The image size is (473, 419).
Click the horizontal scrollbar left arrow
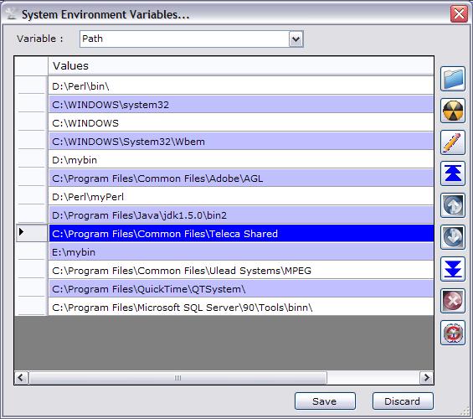pyautogui.click(x=21, y=378)
